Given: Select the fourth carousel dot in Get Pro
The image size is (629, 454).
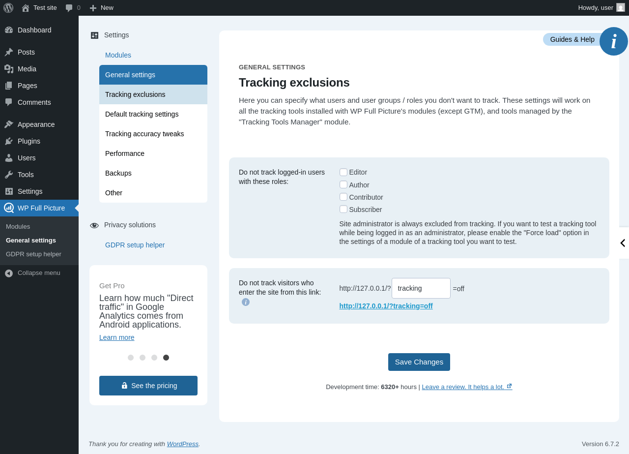Looking at the screenshot, I should (x=166, y=358).
